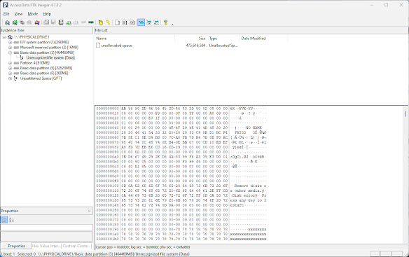Select the Microsoft reserved partition (2) [16MB] item
This screenshot has width=409, height=257.
pos(49,48)
